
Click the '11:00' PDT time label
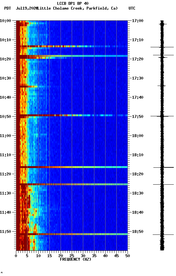click(5, 136)
